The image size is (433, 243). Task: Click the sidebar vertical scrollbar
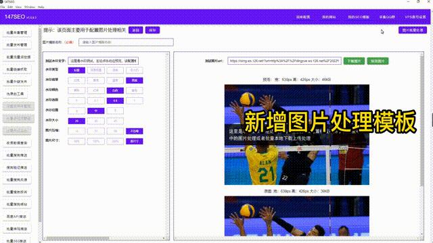pyautogui.click(x=40, y=124)
